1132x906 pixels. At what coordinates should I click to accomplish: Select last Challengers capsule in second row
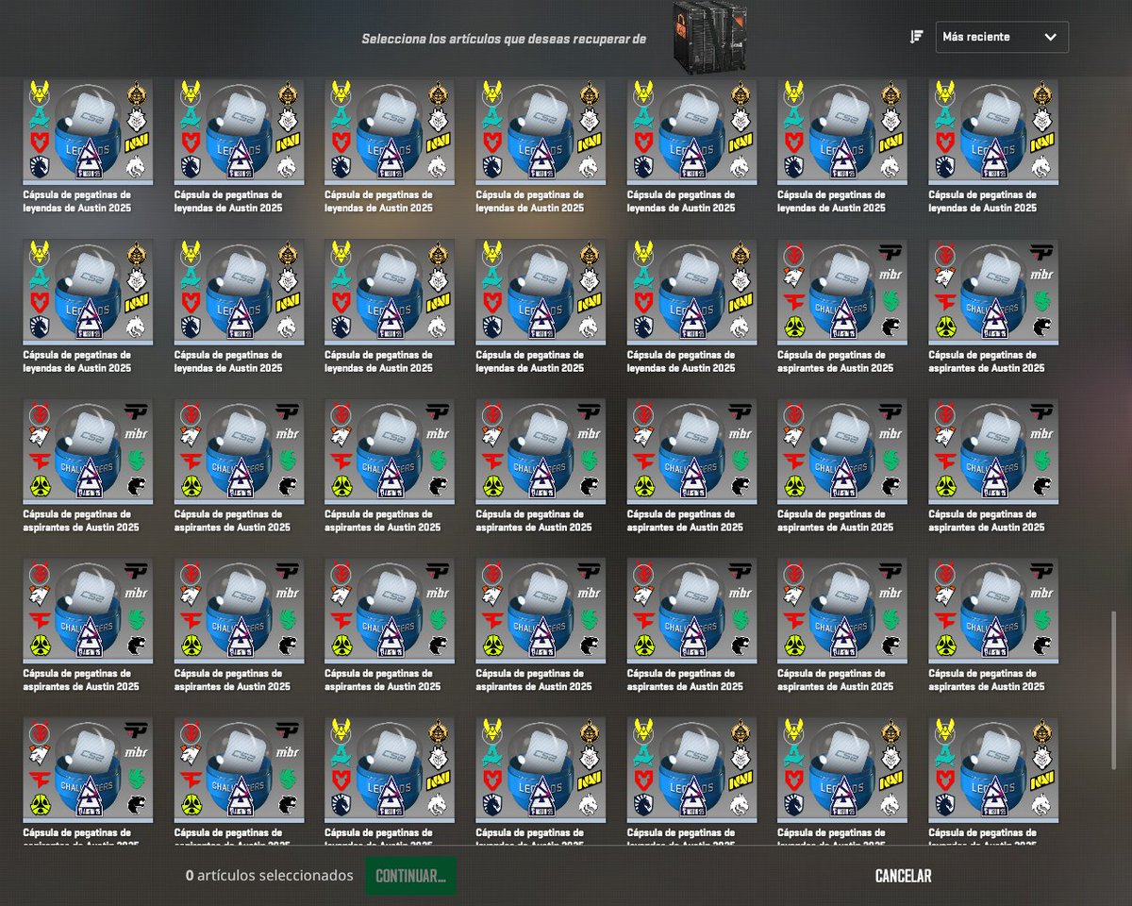[x=993, y=292]
